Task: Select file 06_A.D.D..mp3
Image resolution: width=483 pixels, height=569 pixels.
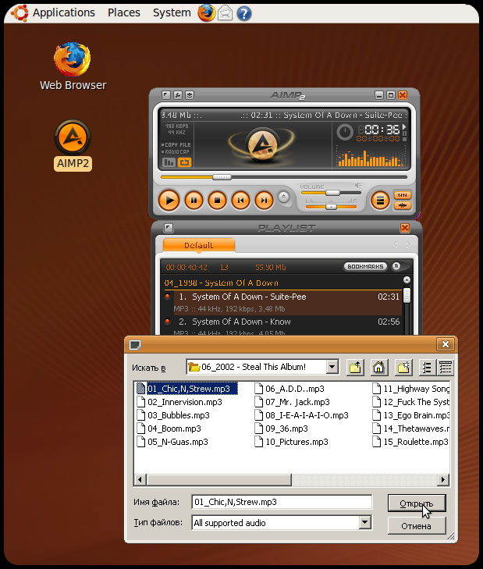Action: click(289, 389)
